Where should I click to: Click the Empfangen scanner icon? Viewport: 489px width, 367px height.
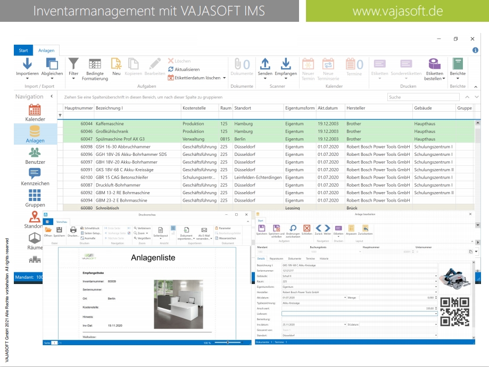(x=286, y=64)
